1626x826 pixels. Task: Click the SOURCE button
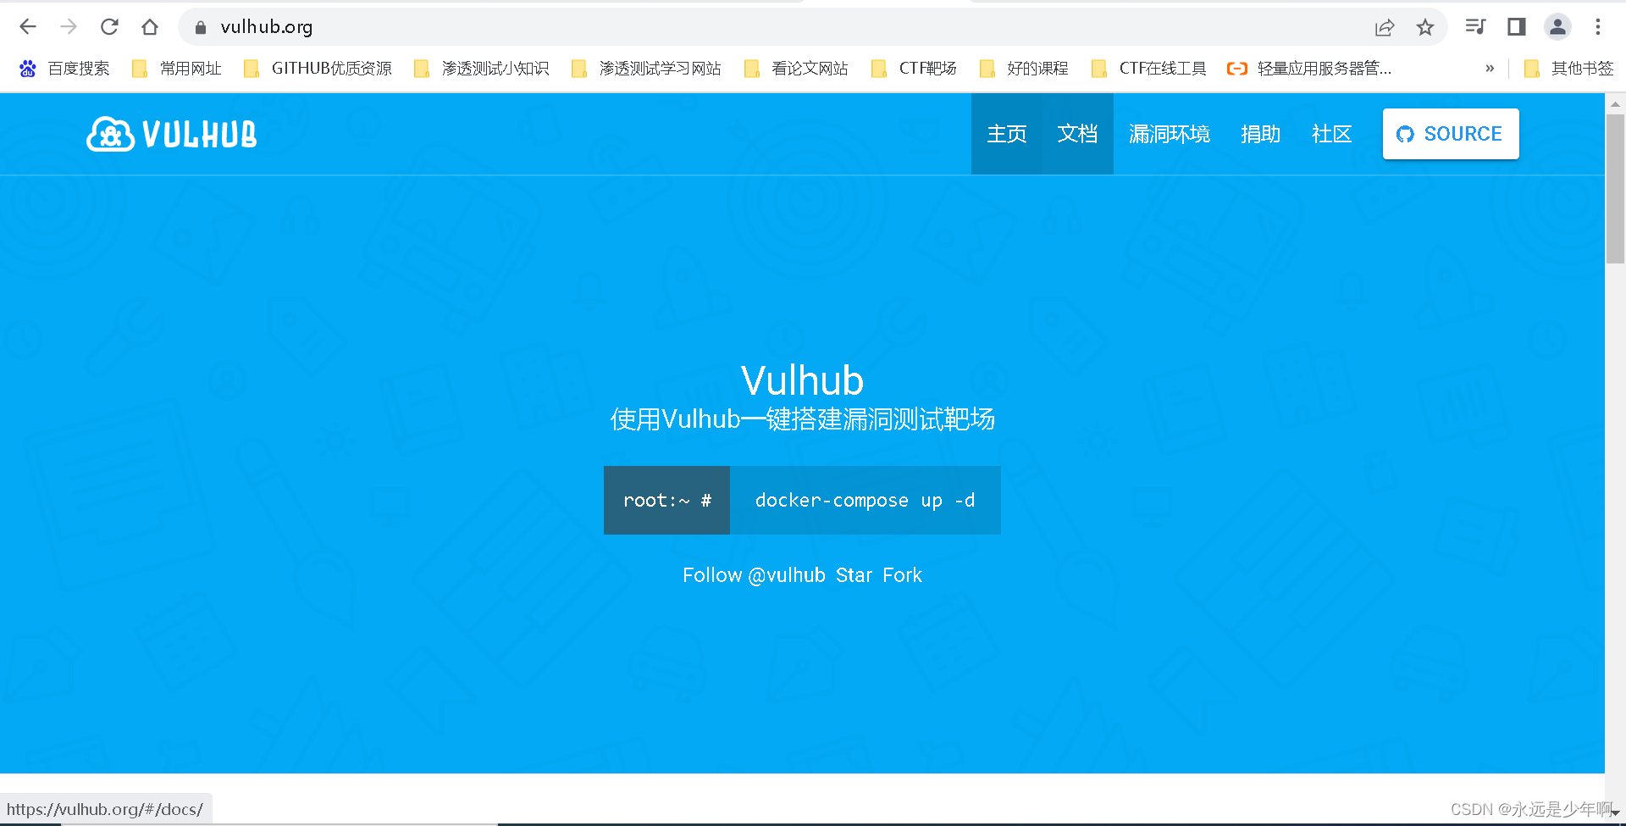[x=1451, y=134]
